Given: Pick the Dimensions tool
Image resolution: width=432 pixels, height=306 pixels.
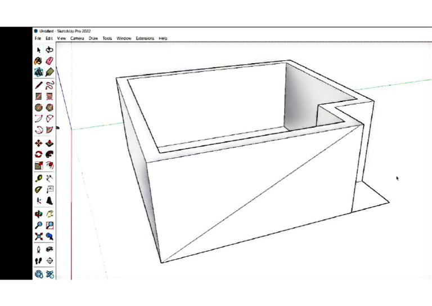Looking at the screenshot, I should pos(49,178).
